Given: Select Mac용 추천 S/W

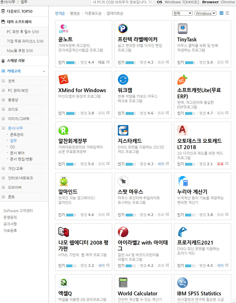Looking at the screenshot, I should (x=20, y=51).
